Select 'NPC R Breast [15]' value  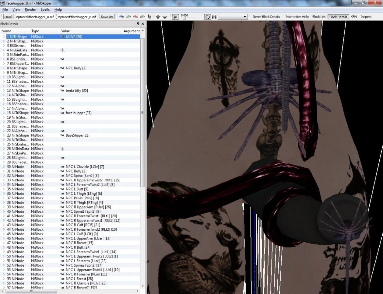[79, 243]
